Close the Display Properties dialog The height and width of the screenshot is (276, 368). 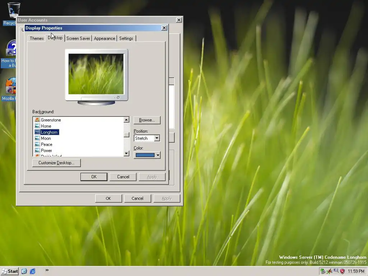coord(164,28)
